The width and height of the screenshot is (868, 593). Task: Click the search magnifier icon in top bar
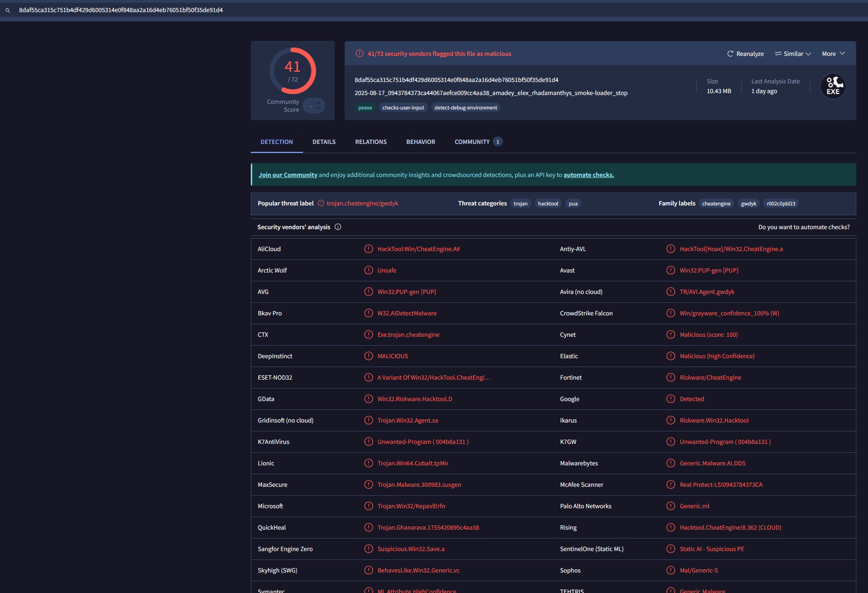pyautogui.click(x=8, y=10)
